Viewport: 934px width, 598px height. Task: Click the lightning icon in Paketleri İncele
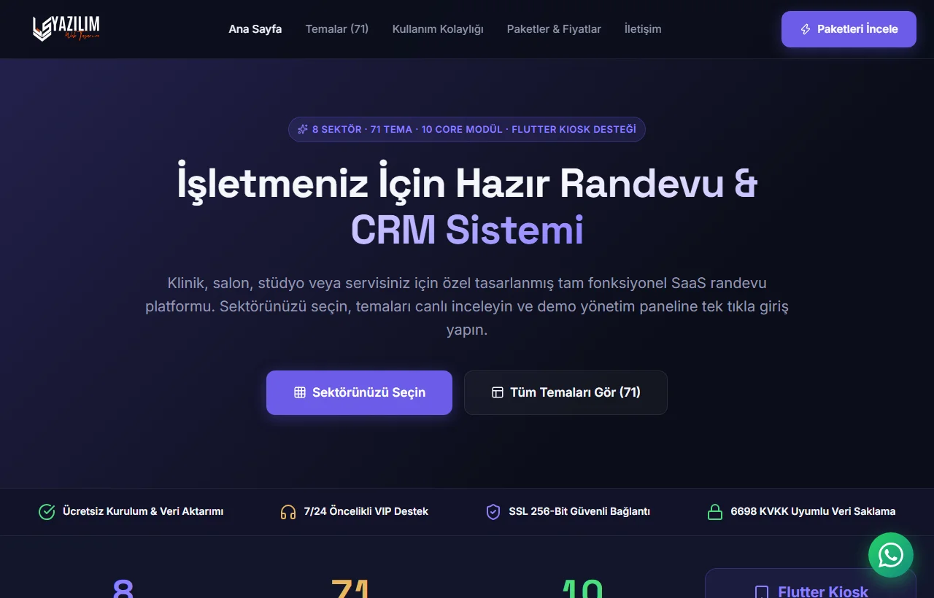[806, 29]
